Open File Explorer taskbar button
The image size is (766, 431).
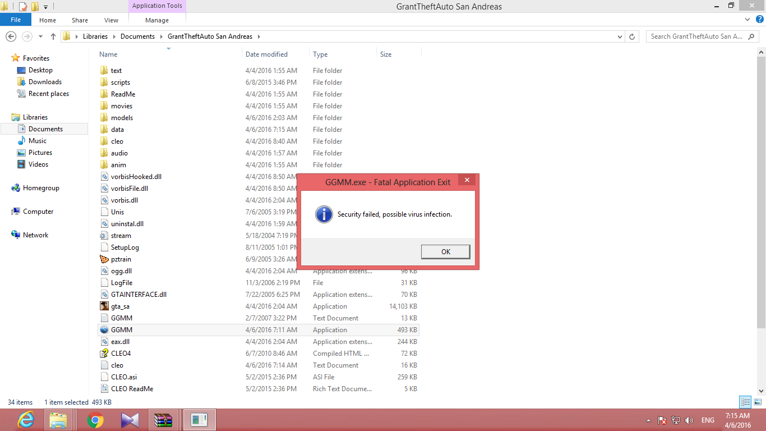[x=58, y=420]
